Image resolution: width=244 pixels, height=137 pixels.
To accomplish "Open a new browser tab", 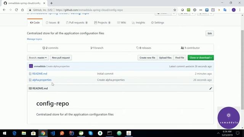I will (51, 3).
